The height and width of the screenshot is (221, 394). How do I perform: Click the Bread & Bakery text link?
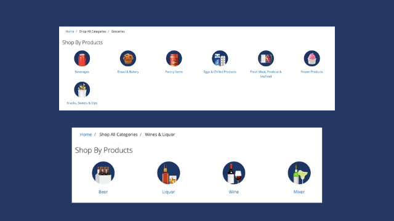pyautogui.click(x=128, y=72)
